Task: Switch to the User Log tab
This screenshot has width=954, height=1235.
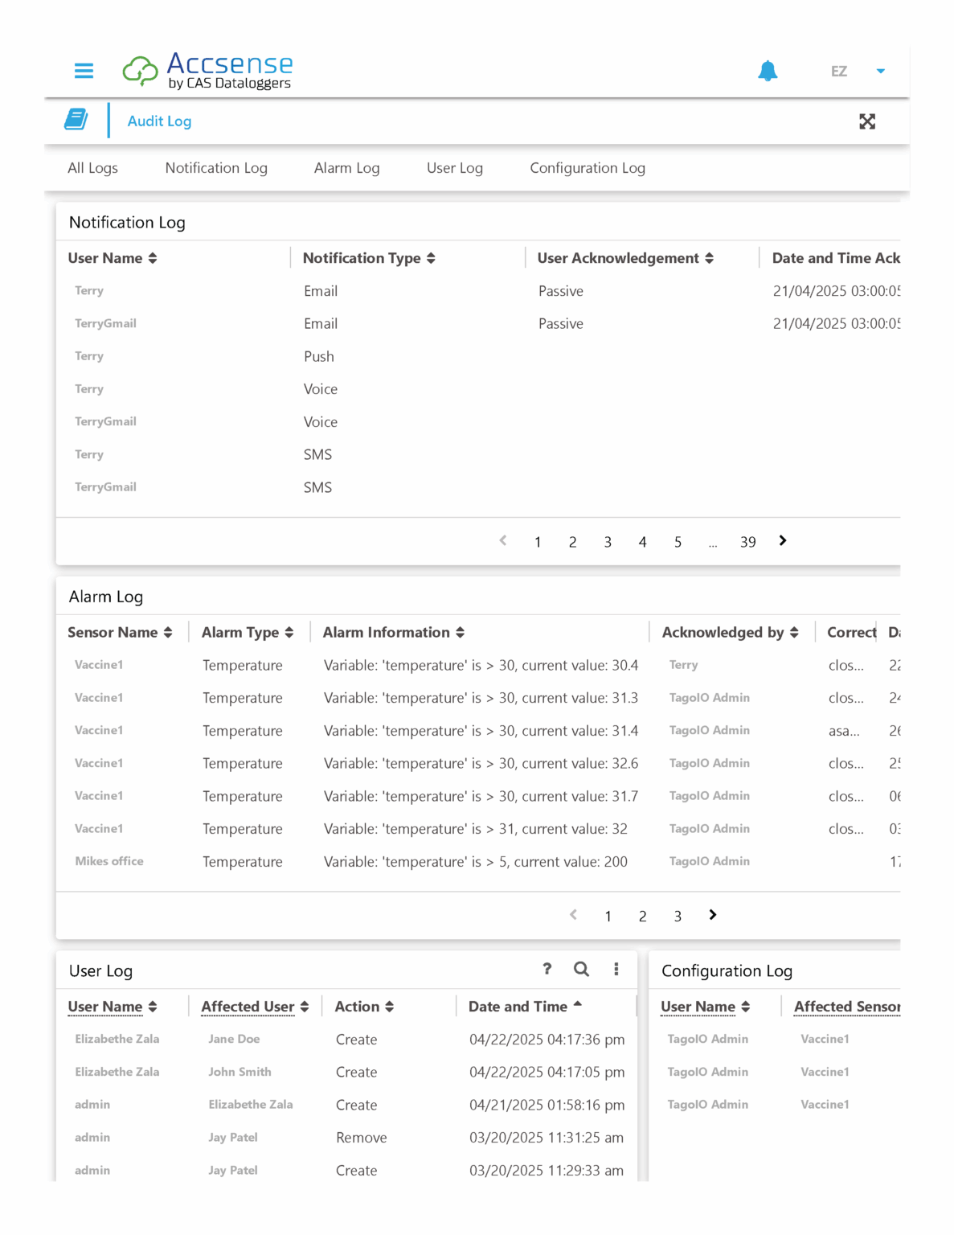Action: coord(455,168)
